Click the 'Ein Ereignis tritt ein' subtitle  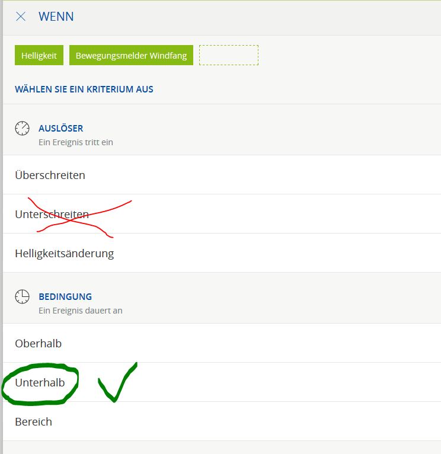pos(76,142)
